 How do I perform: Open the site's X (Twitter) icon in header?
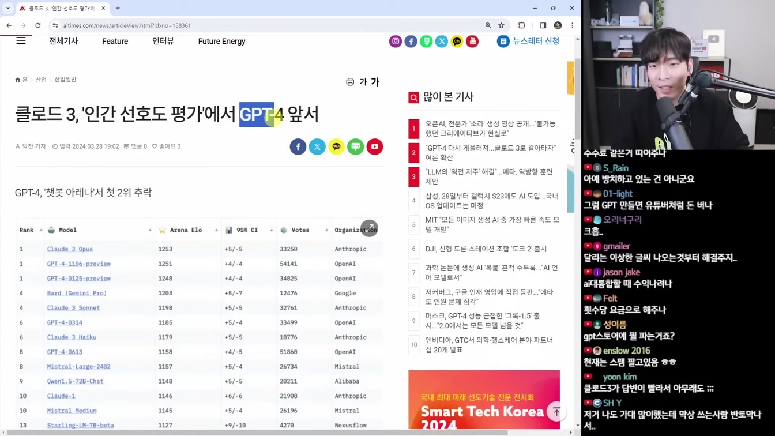point(442,42)
